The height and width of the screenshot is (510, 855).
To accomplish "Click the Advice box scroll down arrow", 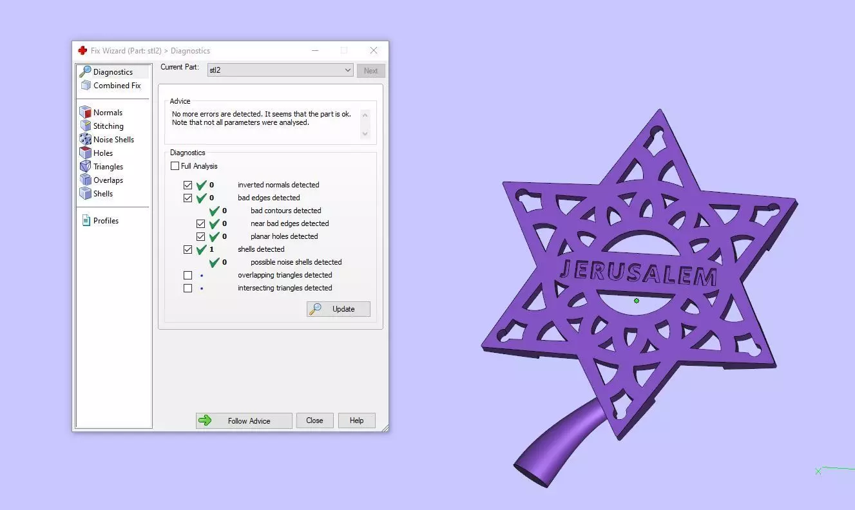I will [x=365, y=134].
